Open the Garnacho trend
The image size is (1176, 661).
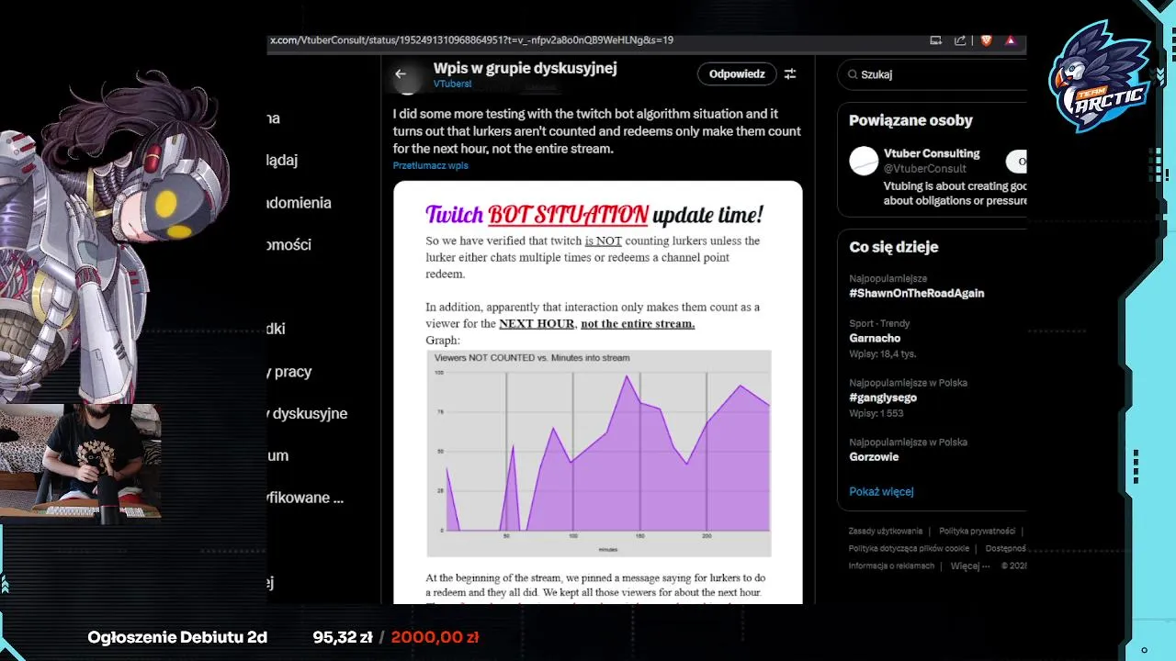[x=875, y=338]
